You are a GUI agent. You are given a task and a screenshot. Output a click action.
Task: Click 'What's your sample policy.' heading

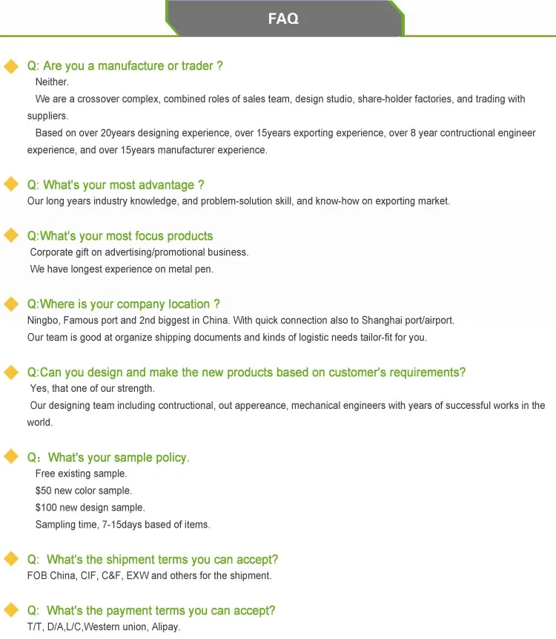[108, 457]
